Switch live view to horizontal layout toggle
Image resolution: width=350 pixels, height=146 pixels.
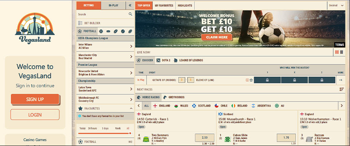pyautogui.click(x=337, y=52)
